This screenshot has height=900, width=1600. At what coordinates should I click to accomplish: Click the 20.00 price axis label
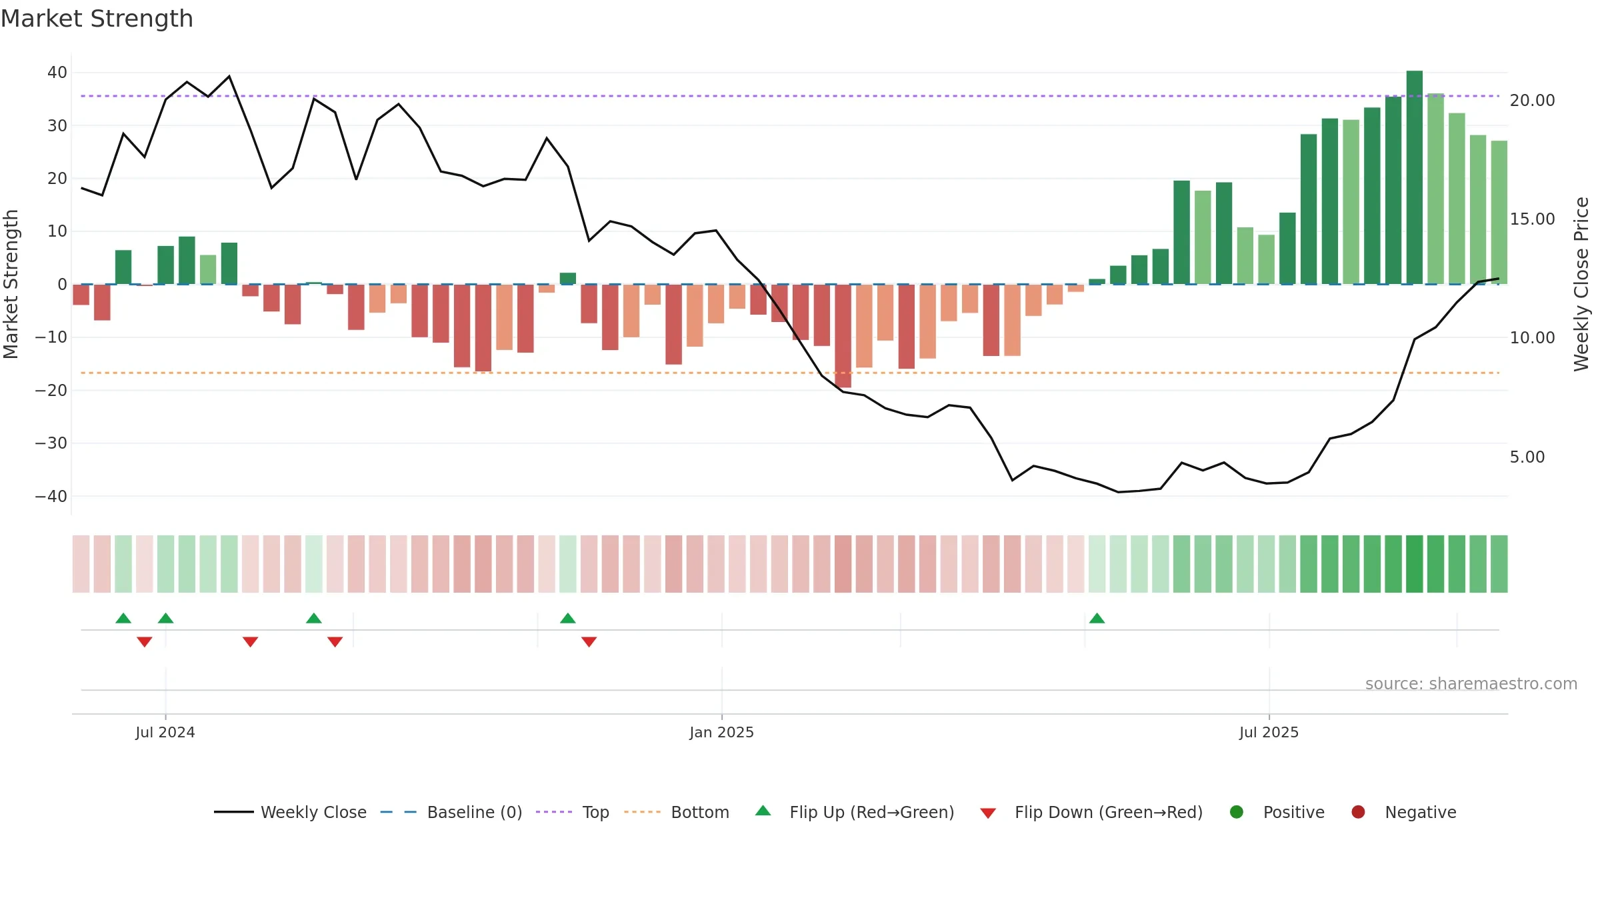tap(1533, 101)
